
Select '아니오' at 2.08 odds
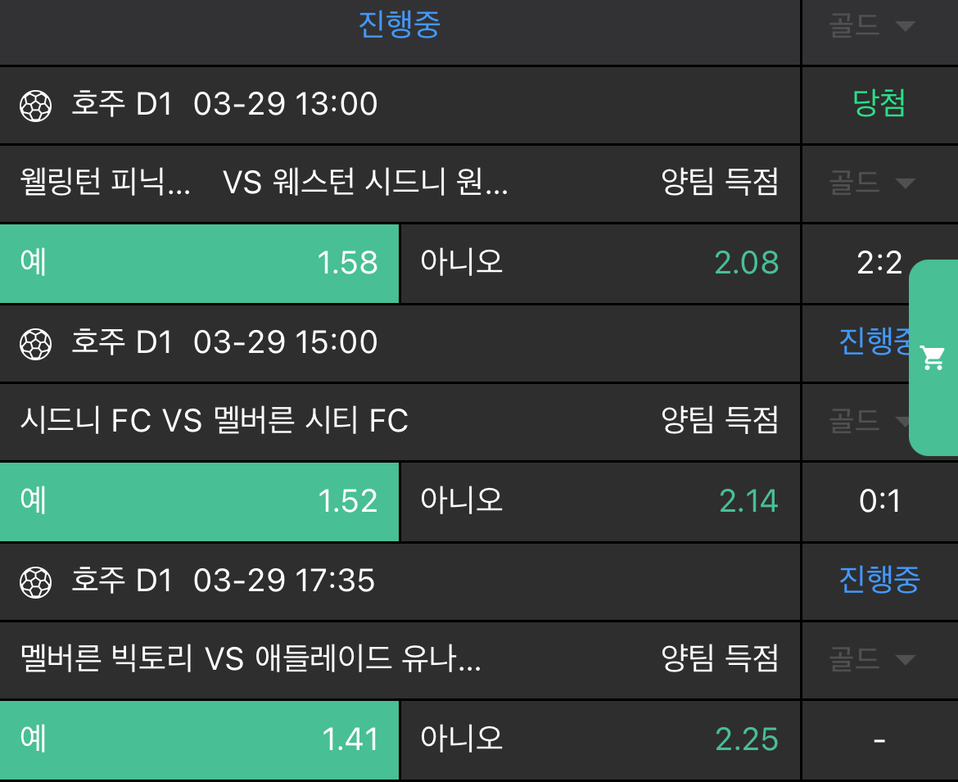599,264
